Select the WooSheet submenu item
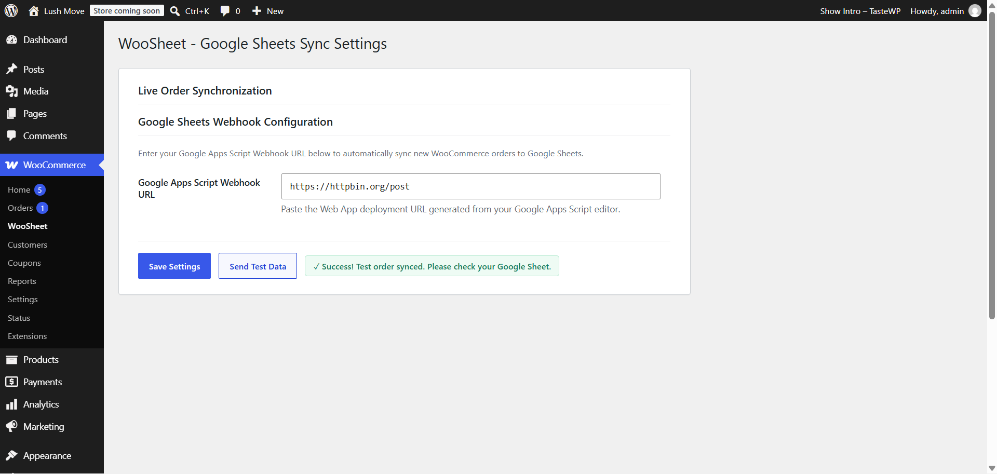This screenshot has height=474, width=997. [x=28, y=226]
